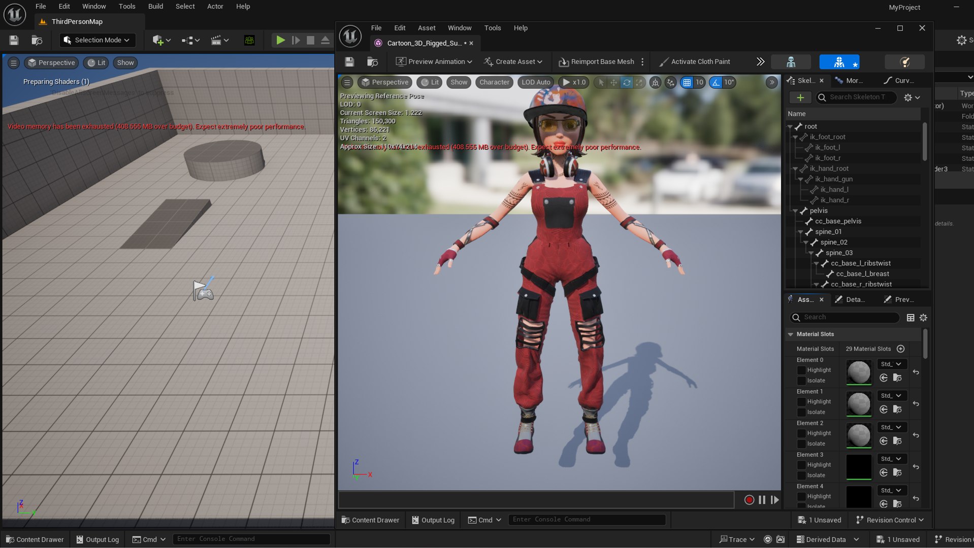Viewport: 974px width, 548px height.
Task: Open the grid snap value 10
Action: 699,82
